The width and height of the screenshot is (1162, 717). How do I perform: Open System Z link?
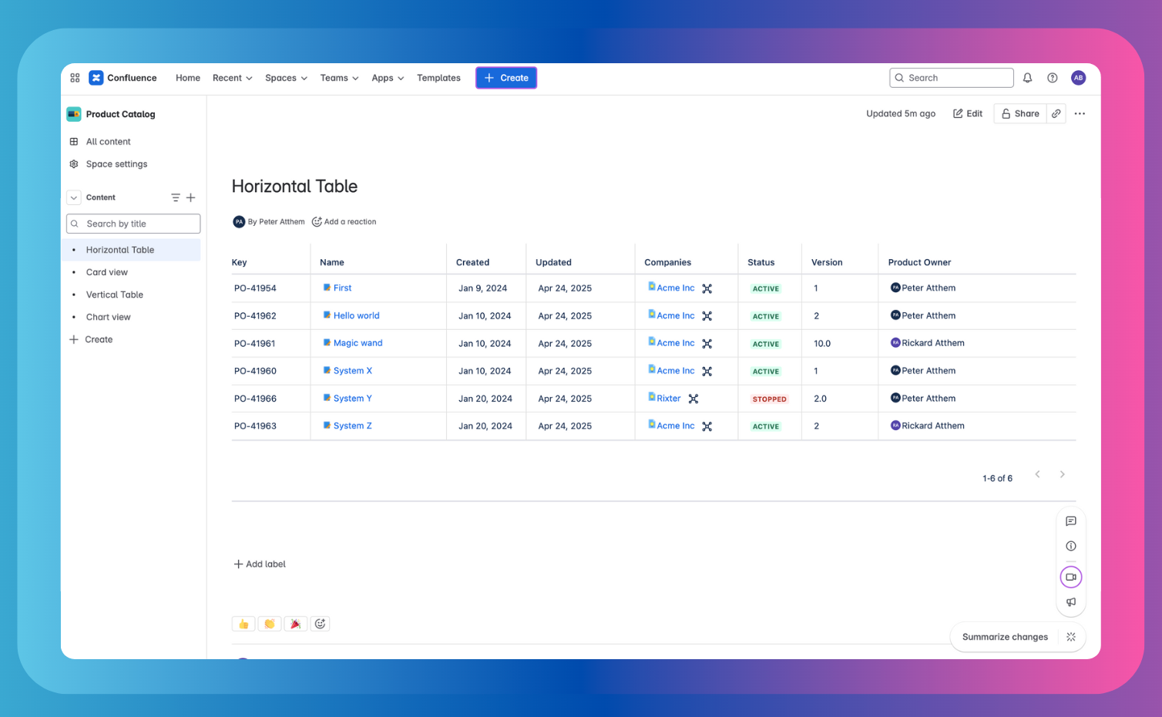pos(352,426)
